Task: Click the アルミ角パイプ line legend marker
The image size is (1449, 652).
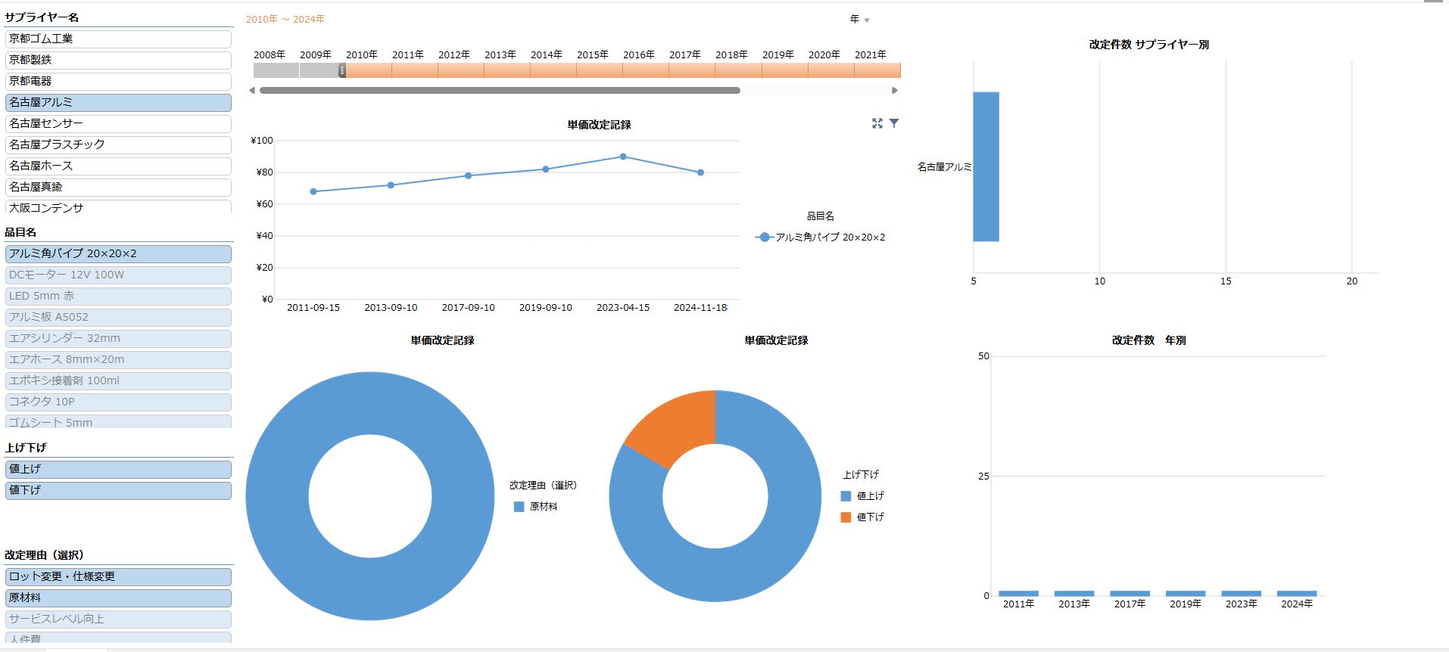Action: tap(765, 238)
